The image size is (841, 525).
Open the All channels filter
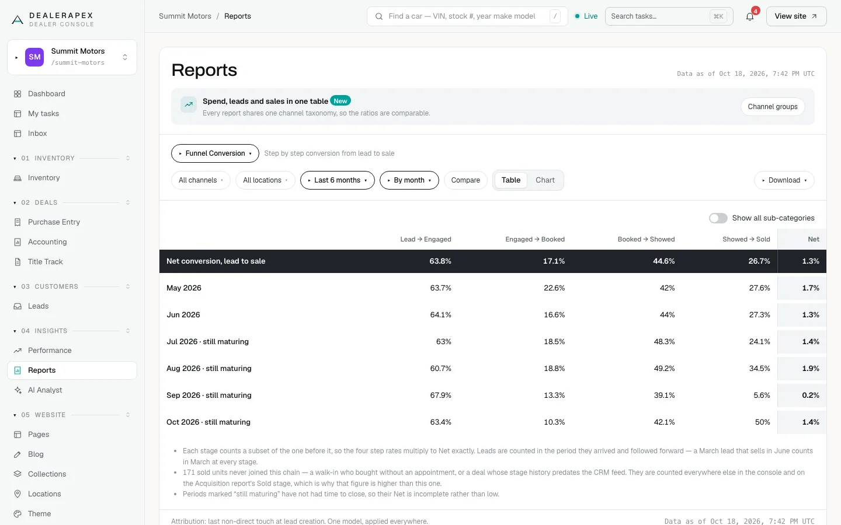click(201, 180)
